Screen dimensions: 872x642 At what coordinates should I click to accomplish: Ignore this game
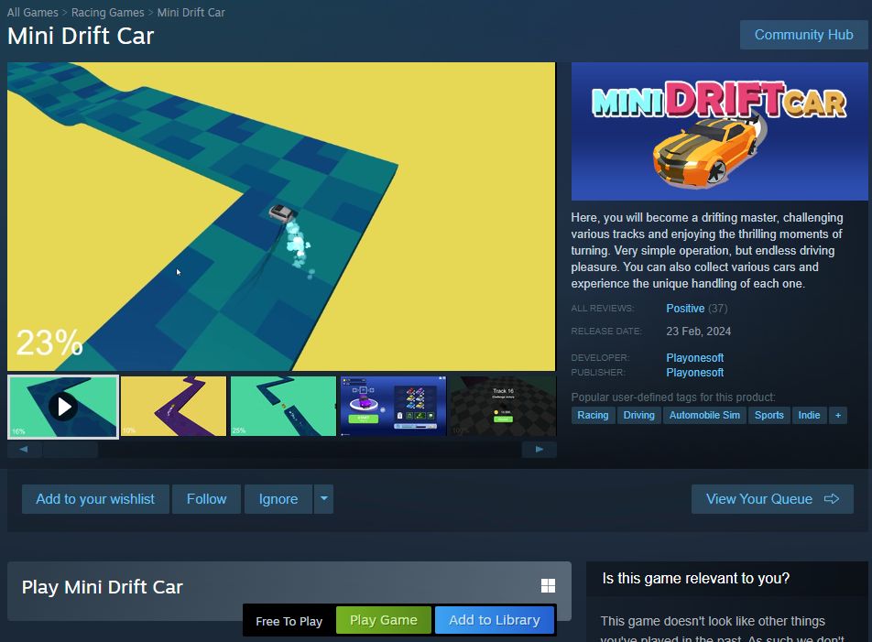click(x=278, y=499)
